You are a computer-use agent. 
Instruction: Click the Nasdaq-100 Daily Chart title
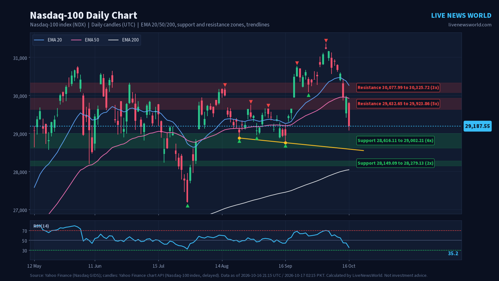84,15
